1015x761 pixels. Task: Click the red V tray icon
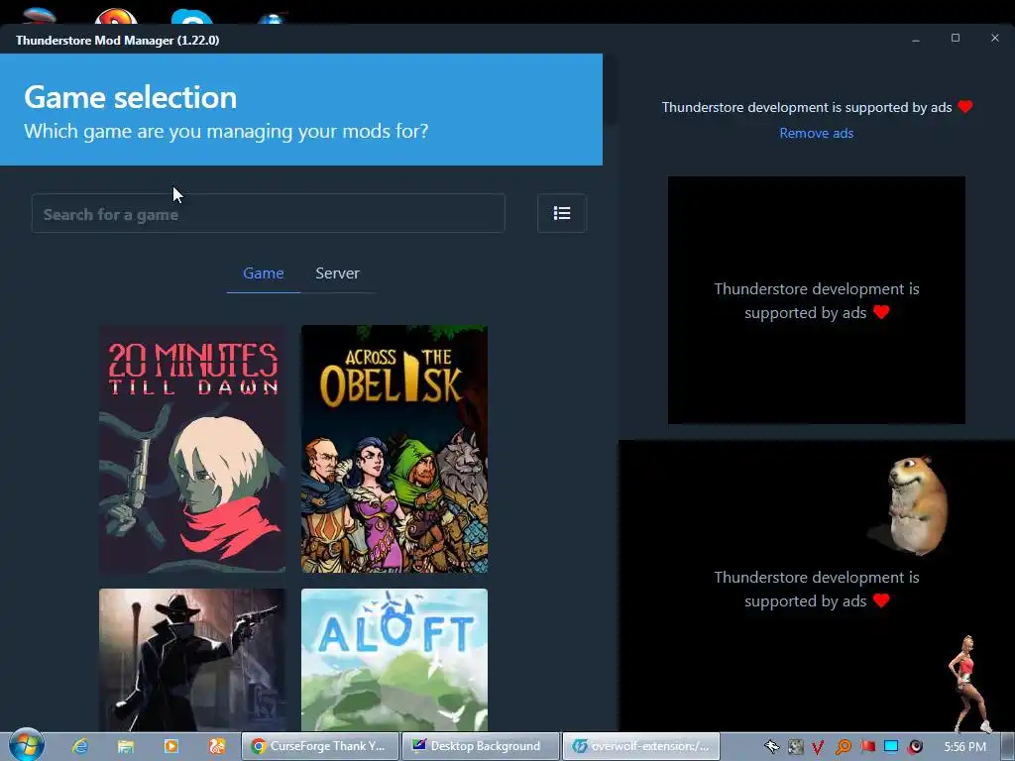[818, 747]
